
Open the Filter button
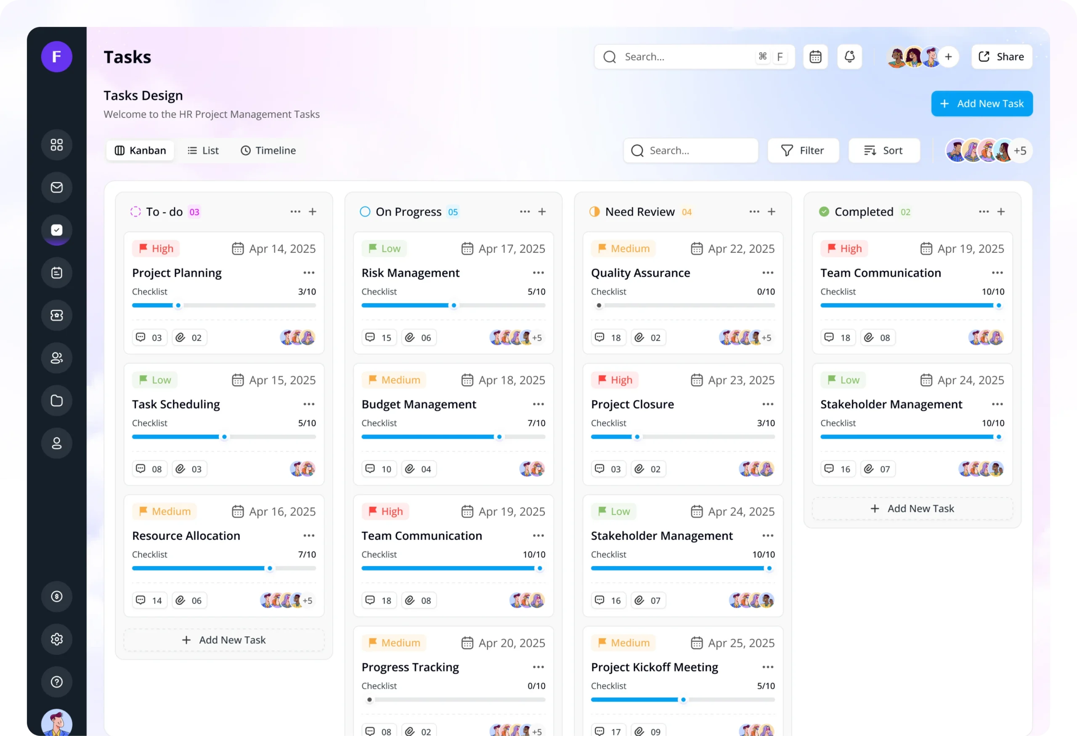tap(803, 151)
